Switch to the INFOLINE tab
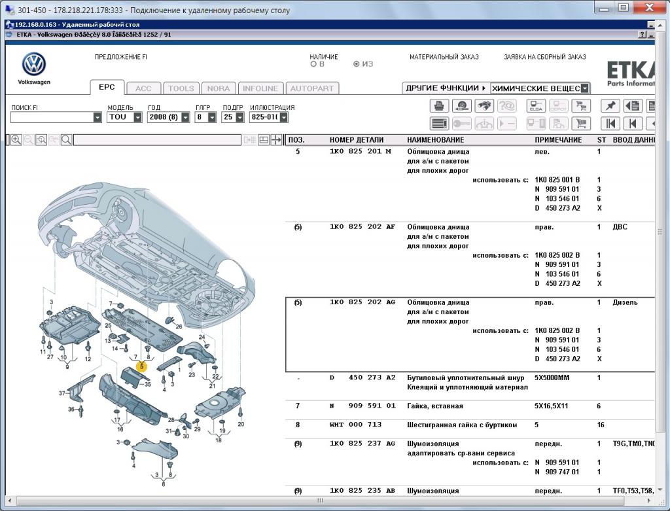This screenshot has height=511, width=670. (260, 88)
